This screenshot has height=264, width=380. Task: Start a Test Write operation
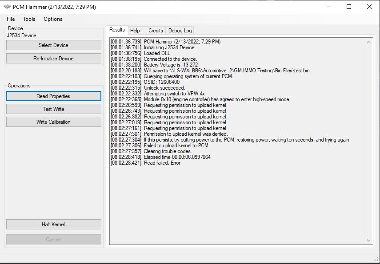tap(54, 109)
